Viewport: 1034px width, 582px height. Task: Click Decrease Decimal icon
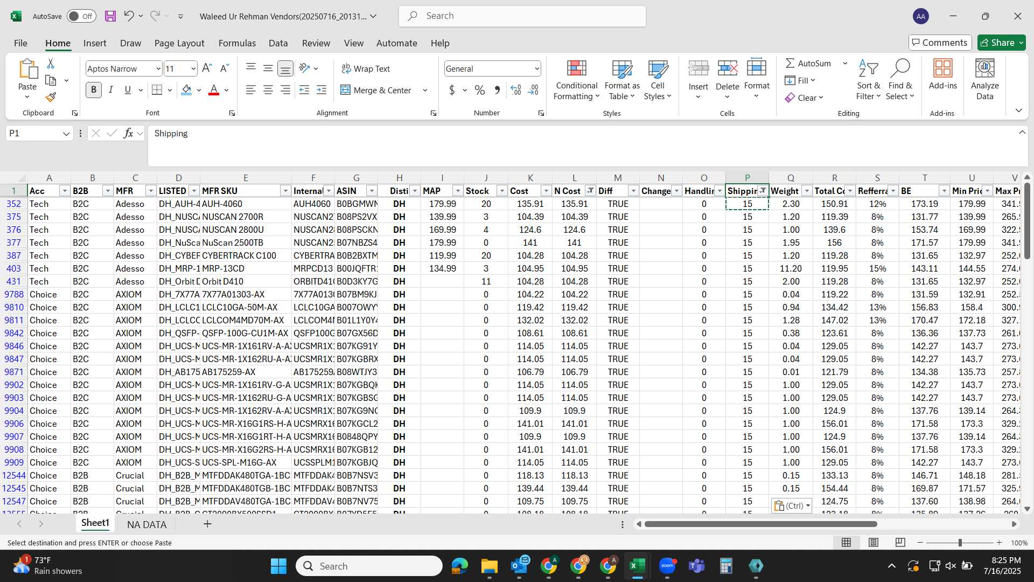tap(533, 90)
